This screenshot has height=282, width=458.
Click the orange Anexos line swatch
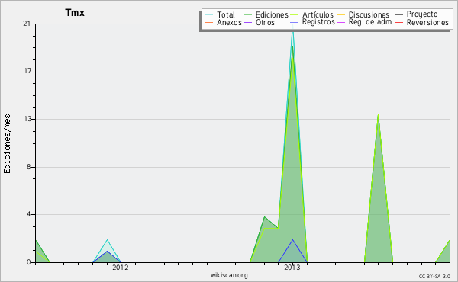pos(208,22)
